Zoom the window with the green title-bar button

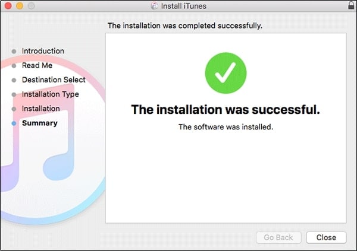point(30,7)
